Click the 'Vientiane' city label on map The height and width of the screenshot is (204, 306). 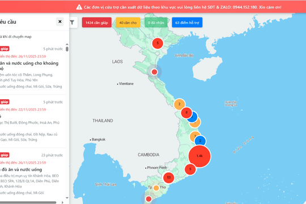click(x=126, y=84)
